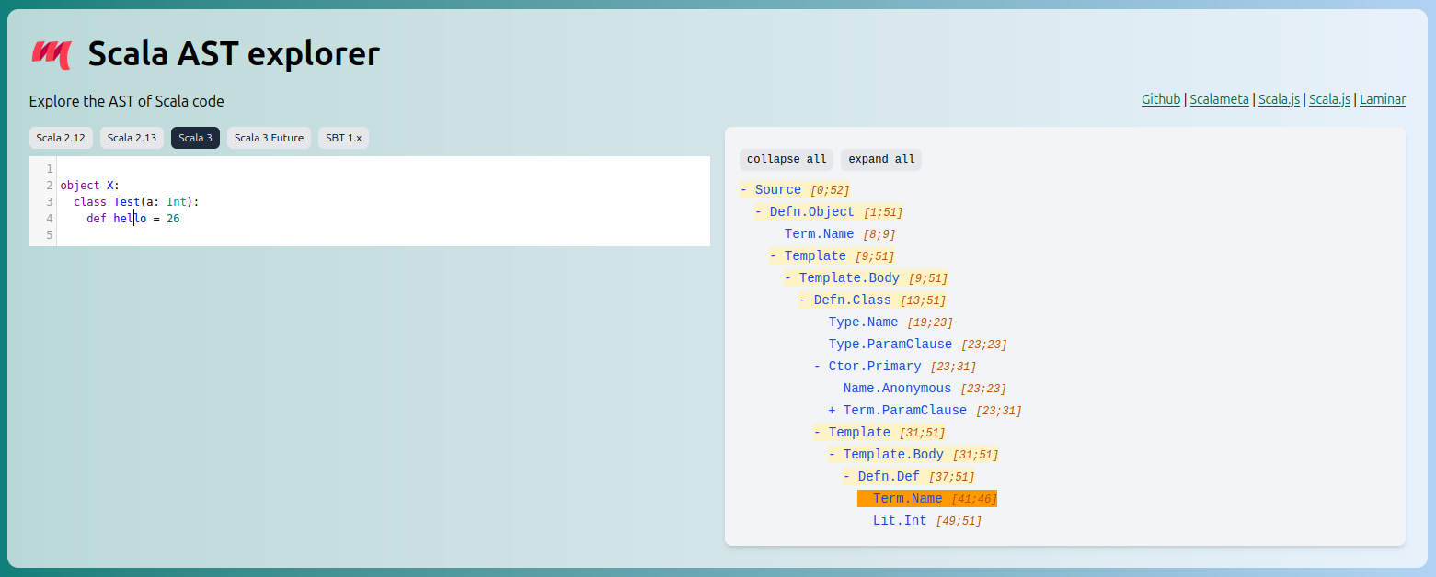1436x577 pixels.
Task: Collapse the Defn.Def node
Action: (846, 477)
